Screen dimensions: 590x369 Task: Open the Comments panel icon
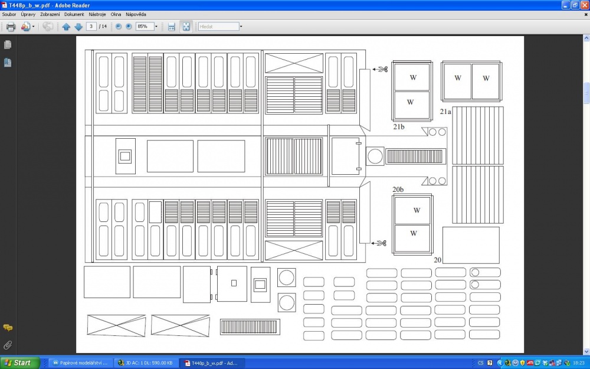point(8,328)
